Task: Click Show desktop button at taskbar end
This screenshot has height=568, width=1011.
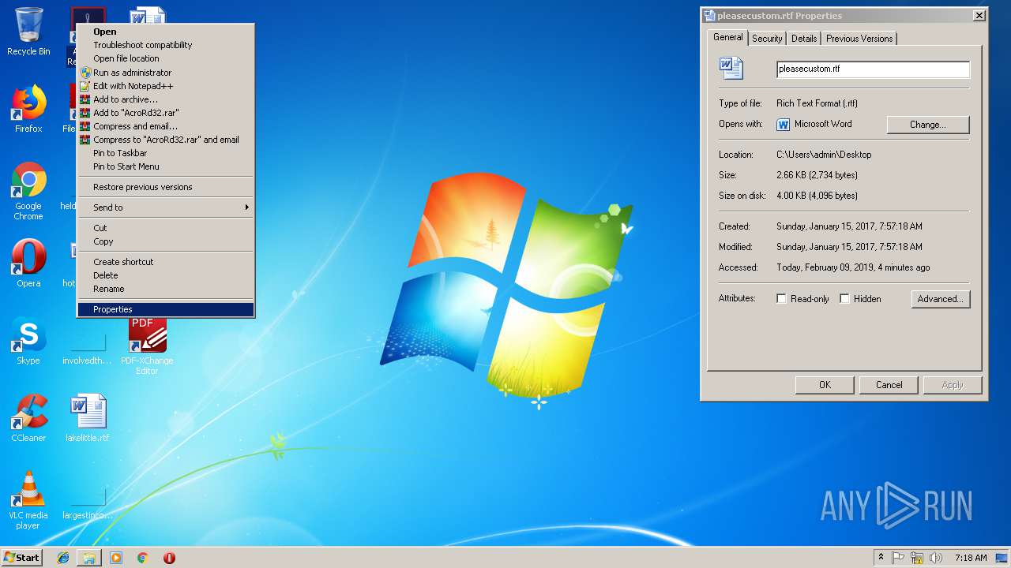Action: tap(1002, 558)
